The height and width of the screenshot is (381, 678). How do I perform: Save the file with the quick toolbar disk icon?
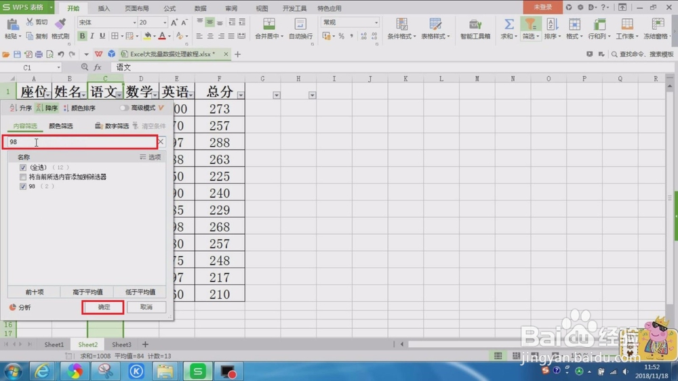(x=17, y=54)
